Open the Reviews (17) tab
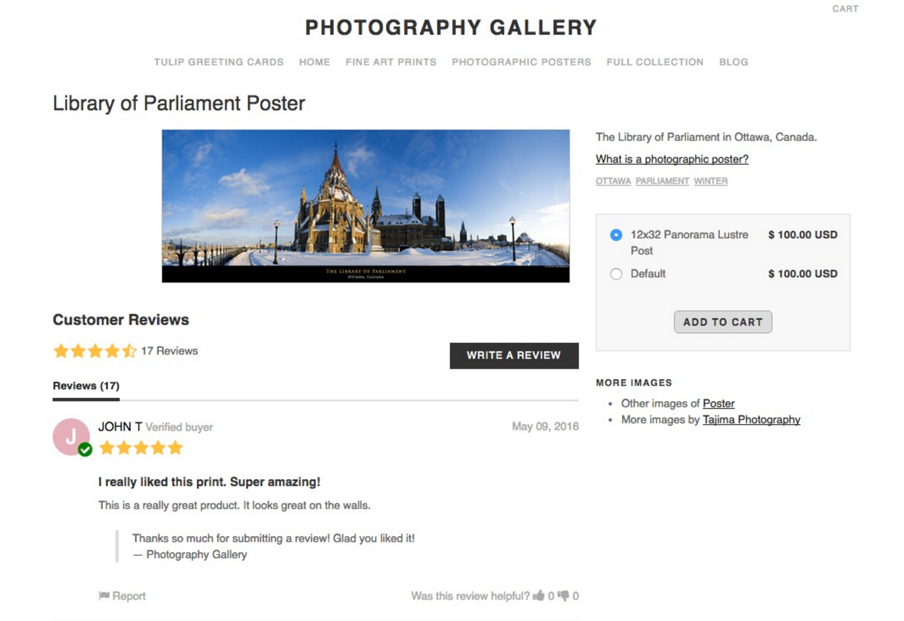Image resolution: width=904 pixels, height=621 pixels. [x=86, y=386]
